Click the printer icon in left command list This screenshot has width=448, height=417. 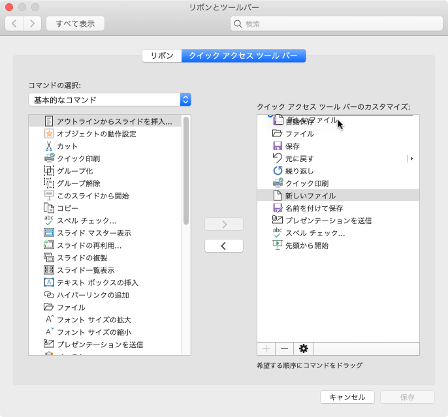(49, 159)
